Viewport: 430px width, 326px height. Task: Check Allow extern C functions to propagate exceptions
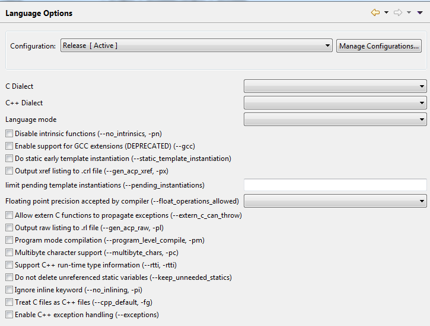click(9, 215)
